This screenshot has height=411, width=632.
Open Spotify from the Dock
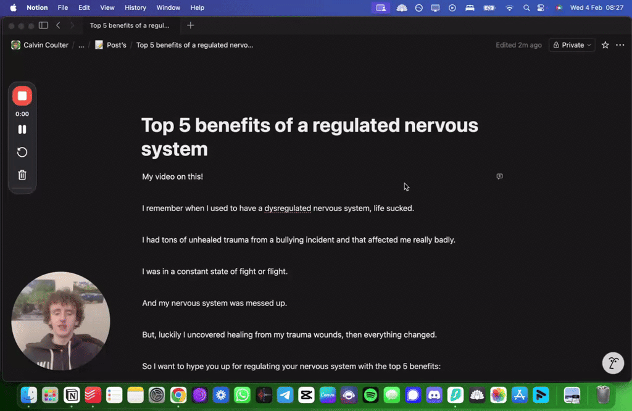(x=370, y=395)
